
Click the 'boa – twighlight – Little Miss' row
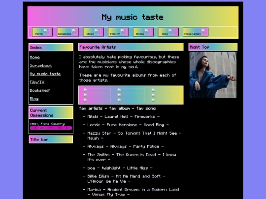pyautogui.click(x=118, y=168)
